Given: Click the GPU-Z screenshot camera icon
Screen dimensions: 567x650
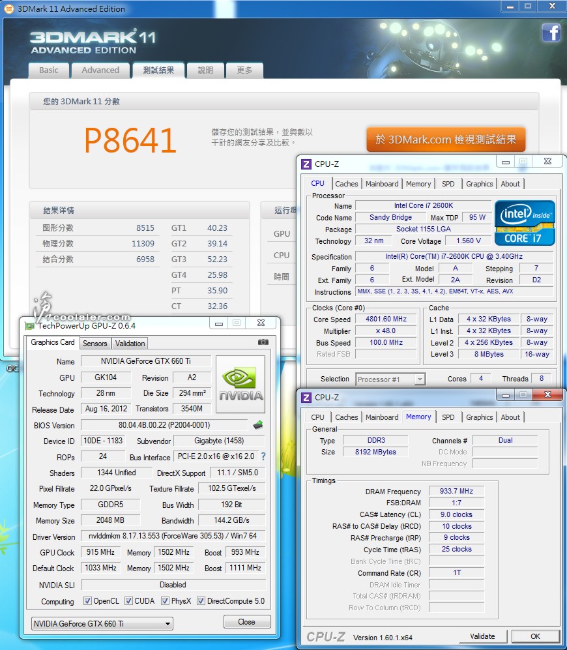Looking at the screenshot, I should click(263, 342).
